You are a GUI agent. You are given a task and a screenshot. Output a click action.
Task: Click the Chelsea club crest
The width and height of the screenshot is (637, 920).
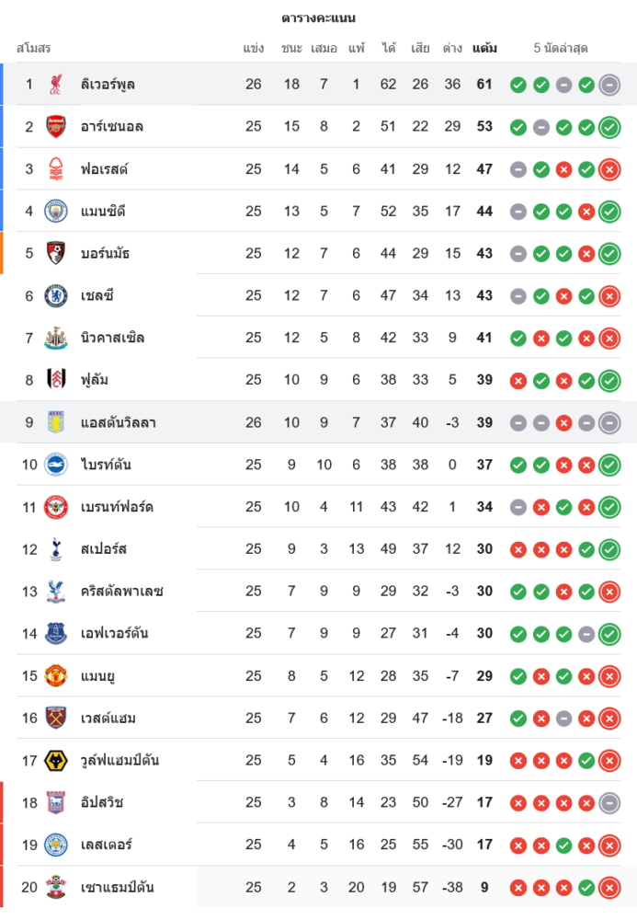(x=56, y=296)
